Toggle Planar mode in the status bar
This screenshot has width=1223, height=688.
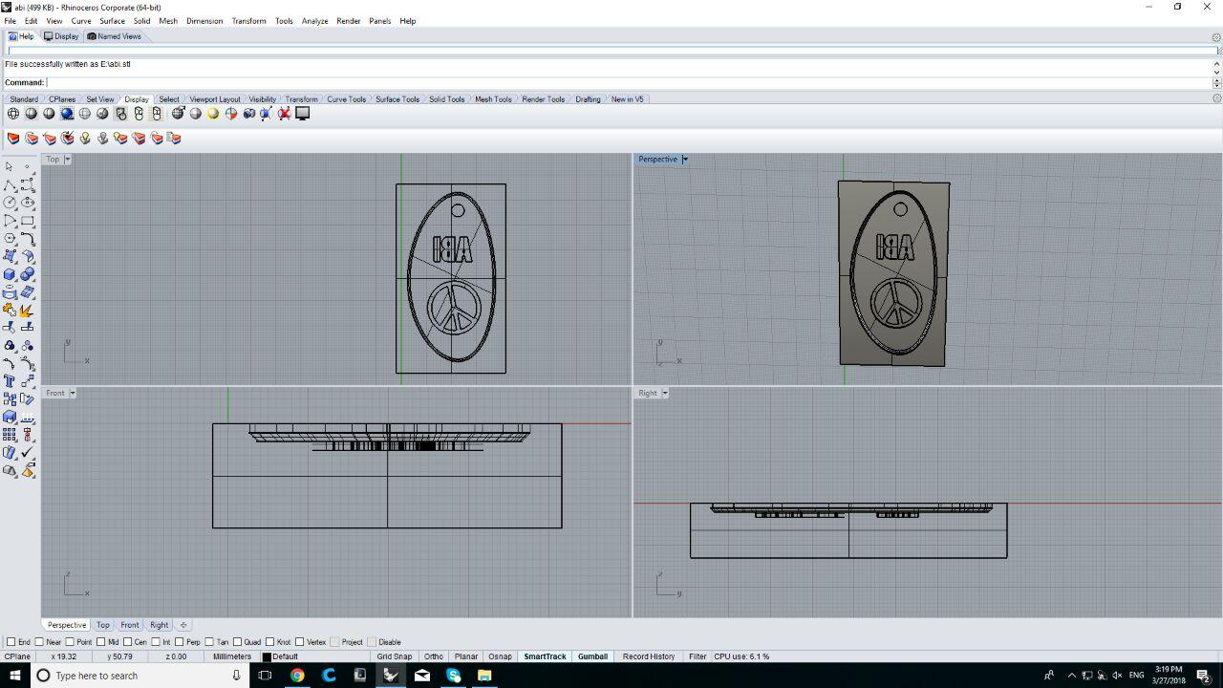pyautogui.click(x=466, y=656)
